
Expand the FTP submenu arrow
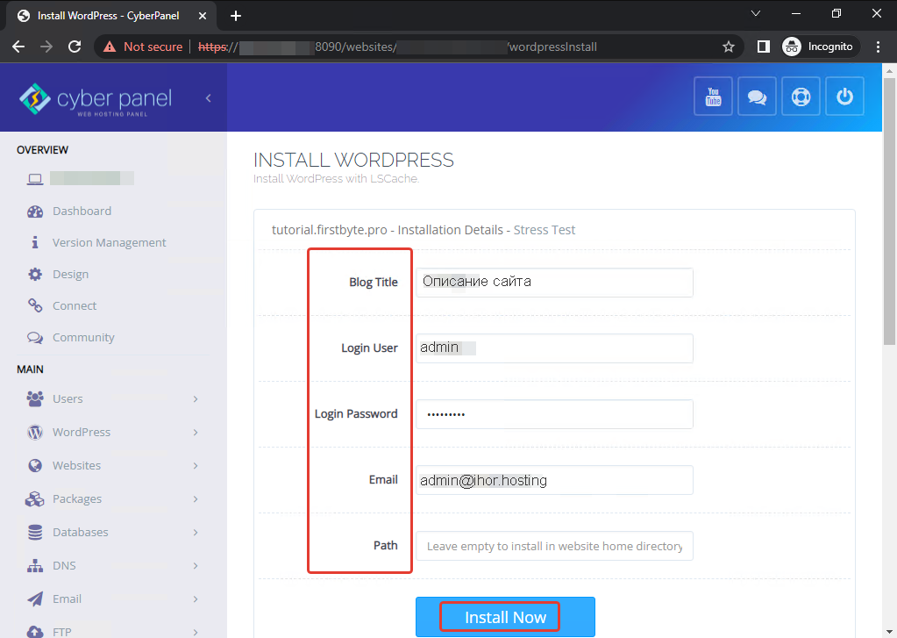pyautogui.click(x=196, y=632)
